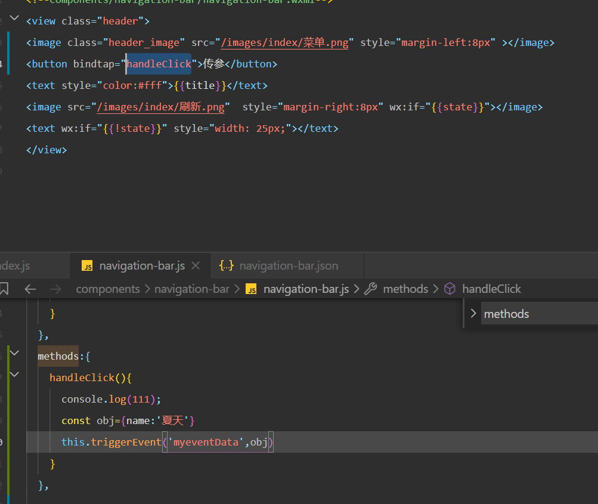Click the methods:{ keyword in code
This screenshot has width=598, height=504.
pos(64,356)
